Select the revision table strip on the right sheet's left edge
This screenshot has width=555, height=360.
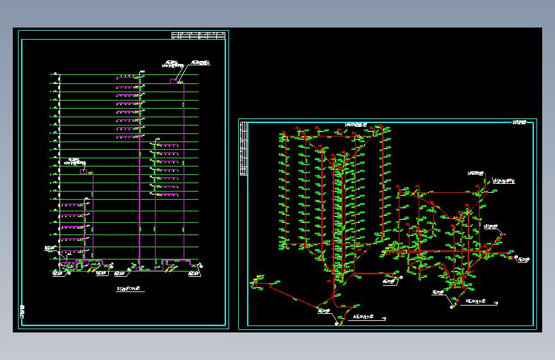(x=243, y=149)
